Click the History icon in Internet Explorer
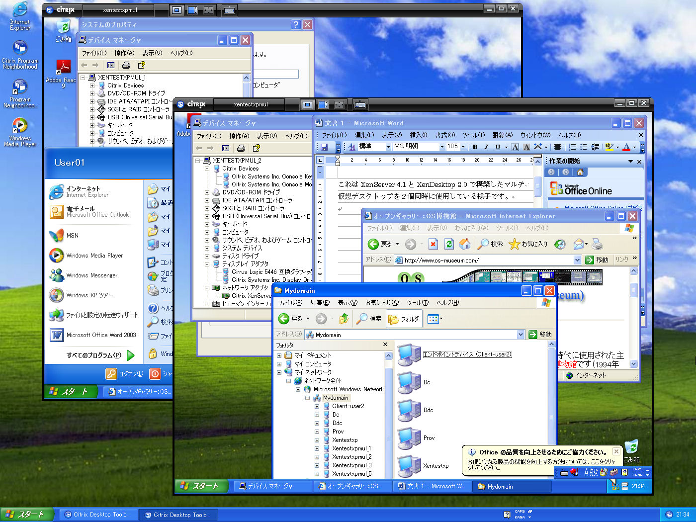Screen dimensions: 696x522 click(560, 244)
